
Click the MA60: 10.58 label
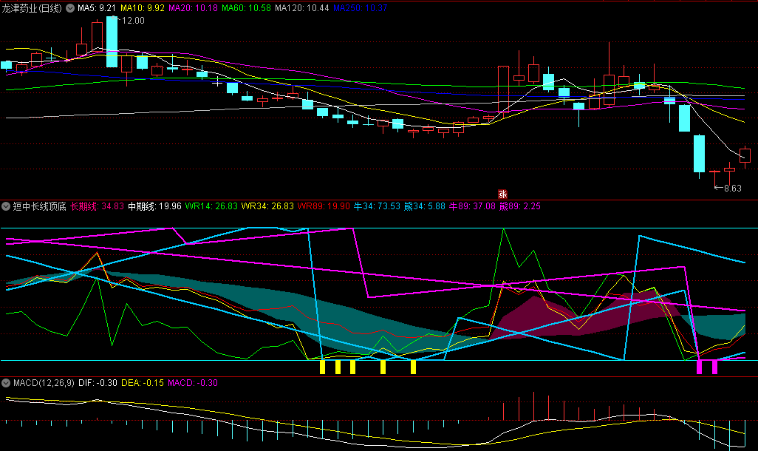(246, 8)
